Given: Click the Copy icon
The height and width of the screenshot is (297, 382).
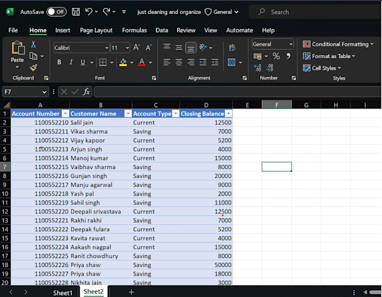Looking at the screenshot, I should click(x=33, y=56).
